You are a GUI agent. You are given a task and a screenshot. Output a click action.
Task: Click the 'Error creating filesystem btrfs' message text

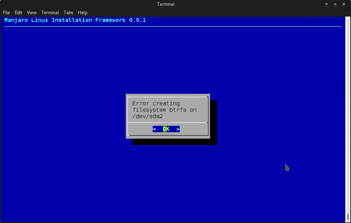(x=165, y=110)
